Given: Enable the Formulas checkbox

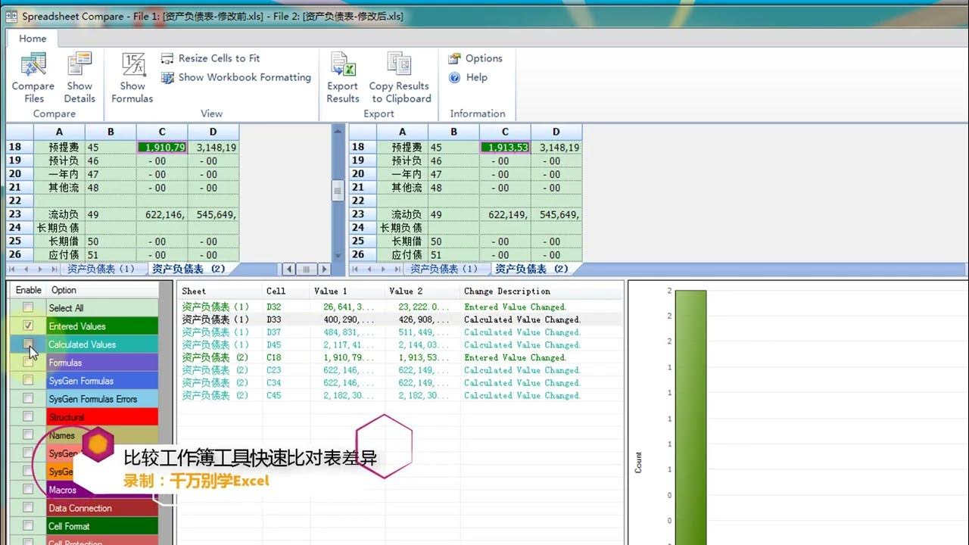Looking at the screenshot, I should click(28, 362).
